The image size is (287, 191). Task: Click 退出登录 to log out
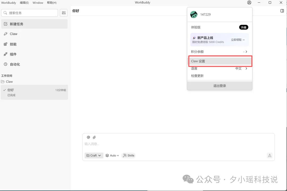coord(219,85)
